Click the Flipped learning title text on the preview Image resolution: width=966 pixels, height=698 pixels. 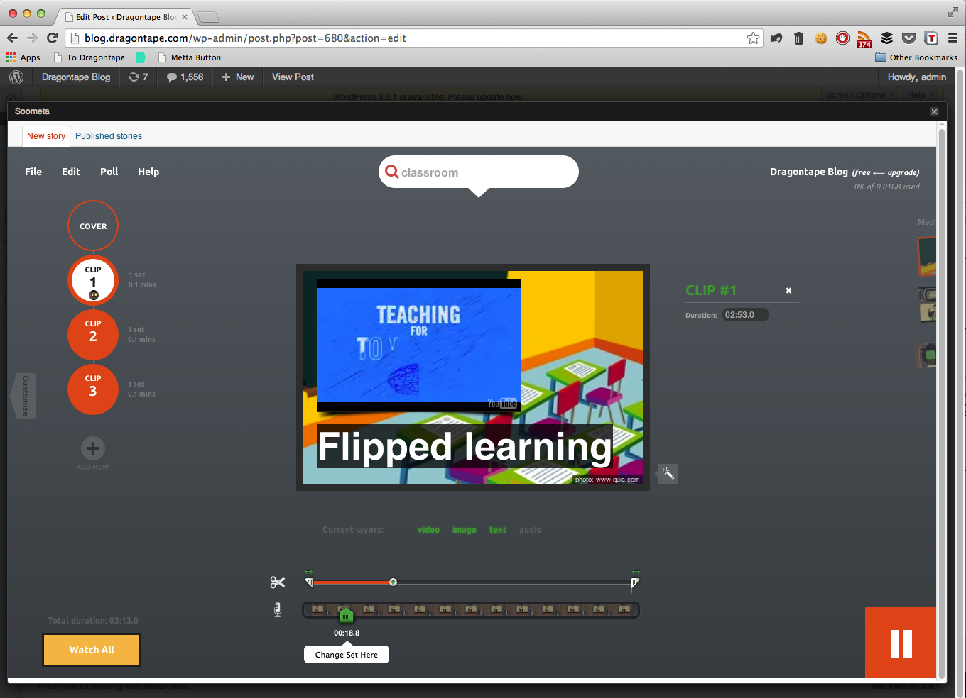click(465, 447)
